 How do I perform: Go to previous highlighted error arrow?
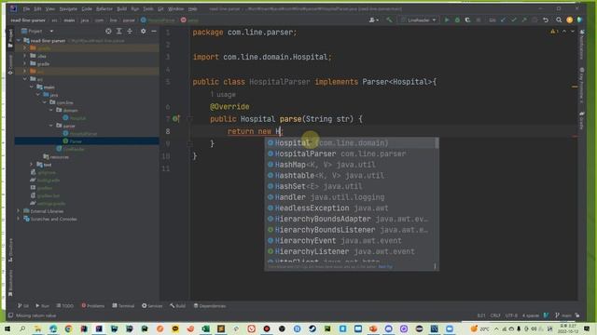(564, 31)
